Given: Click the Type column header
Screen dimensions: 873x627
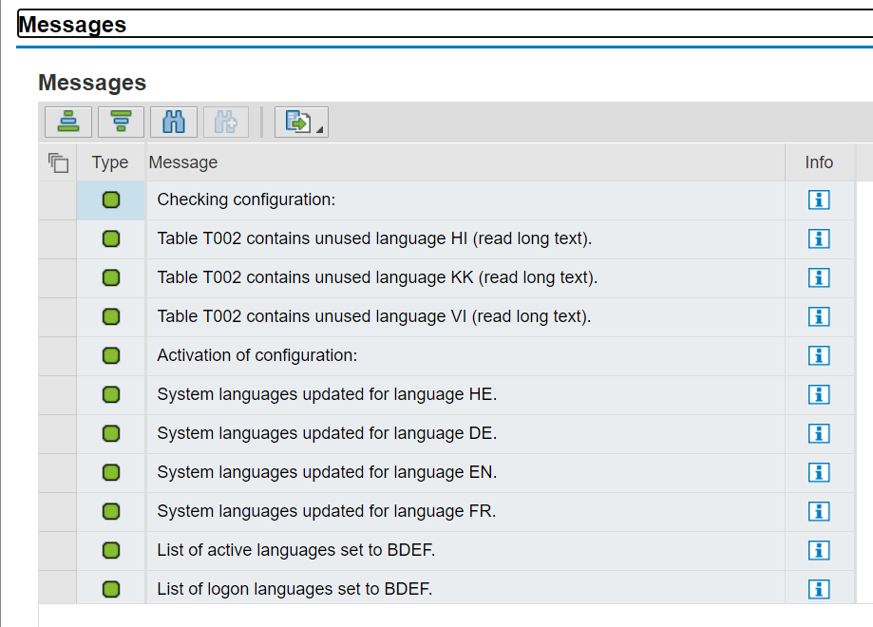Looking at the screenshot, I should coord(109,162).
